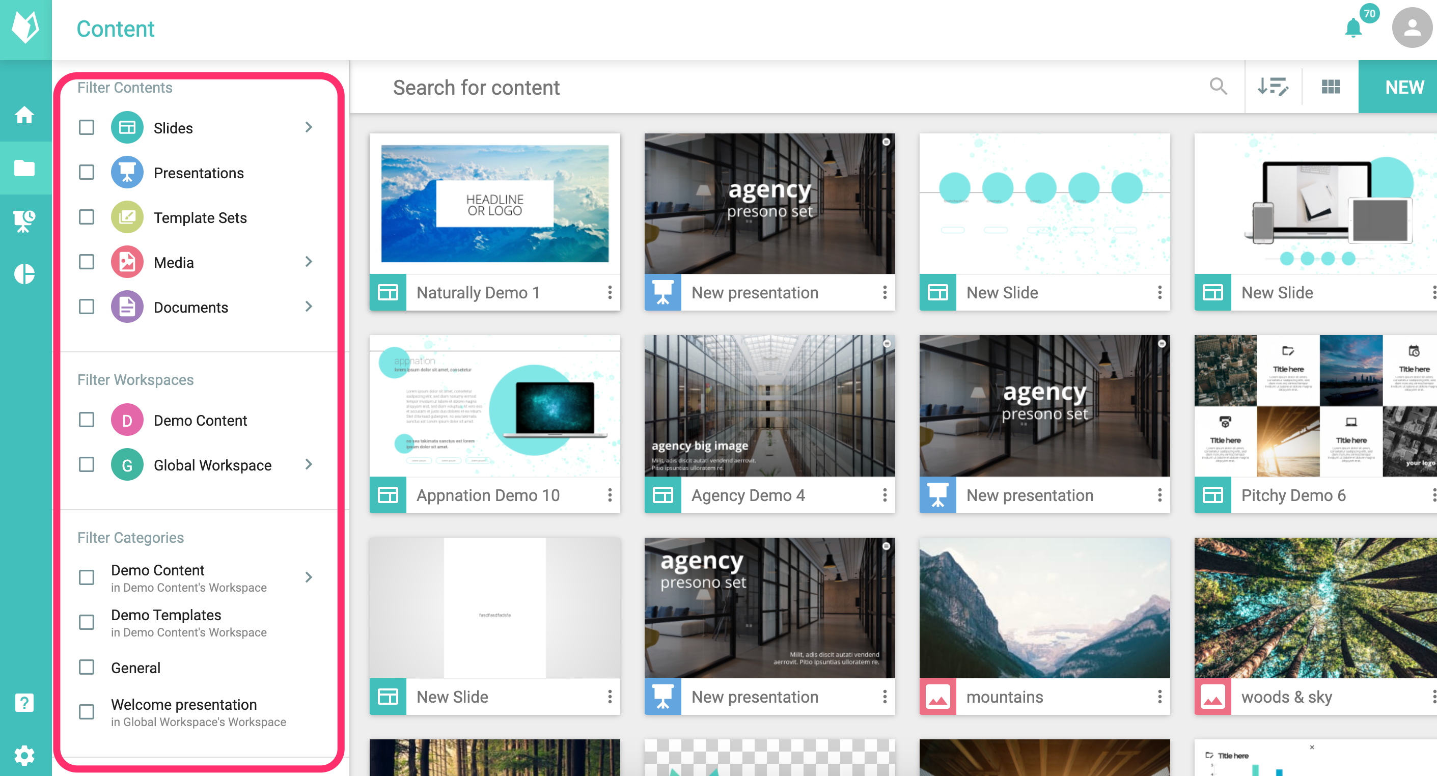This screenshot has height=776, width=1437.
Task: Select the Demo Templates category label
Action: (x=166, y=615)
